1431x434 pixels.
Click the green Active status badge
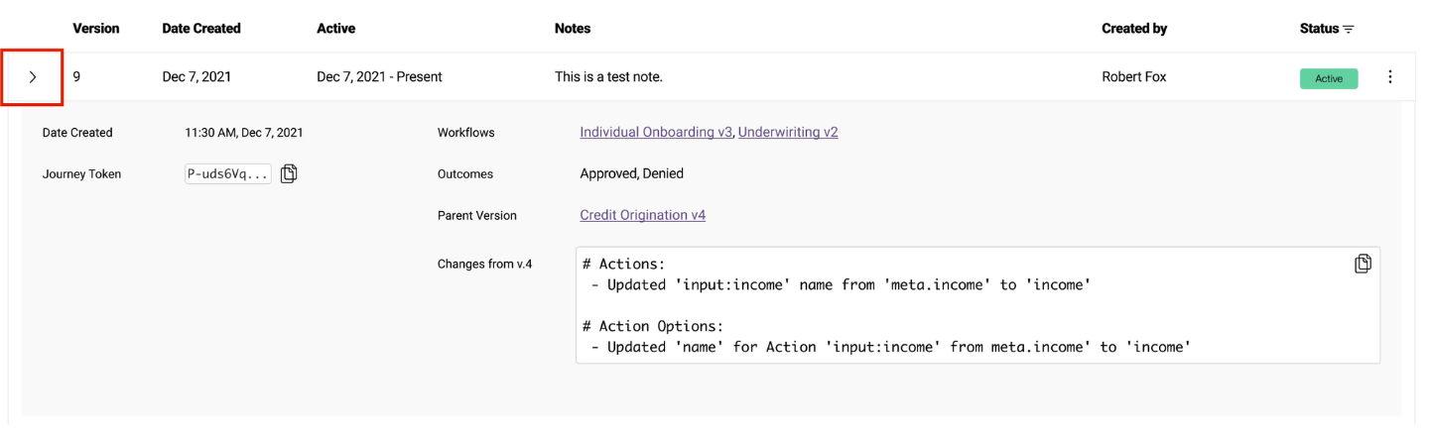[x=1328, y=78]
